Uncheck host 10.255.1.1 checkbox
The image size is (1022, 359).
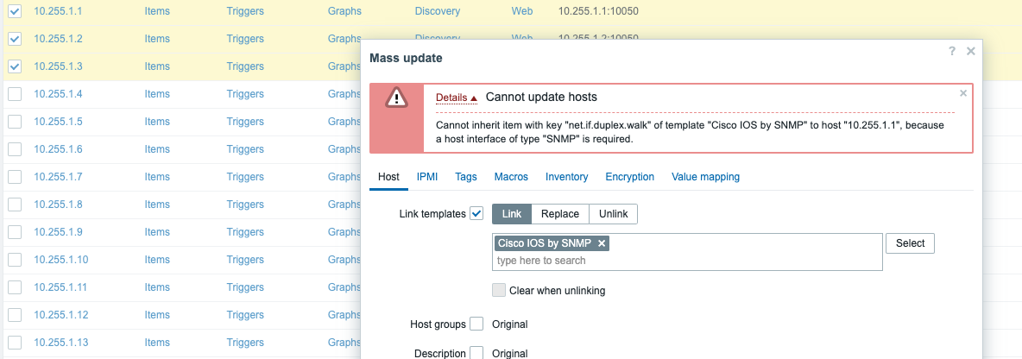pyautogui.click(x=15, y=11)
